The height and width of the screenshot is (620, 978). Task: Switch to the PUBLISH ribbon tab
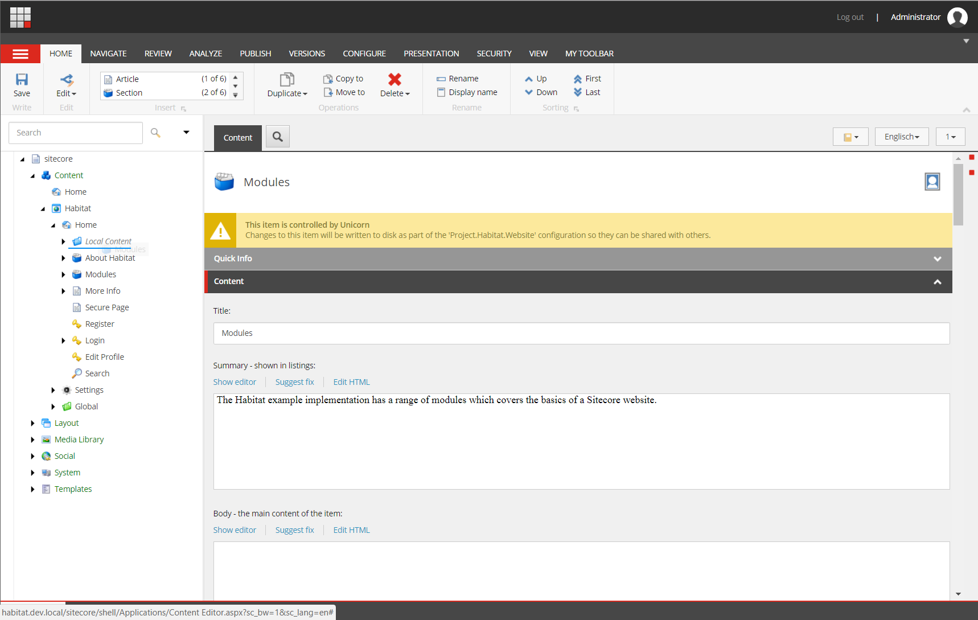pyautogui.click(x=255, y=54)
